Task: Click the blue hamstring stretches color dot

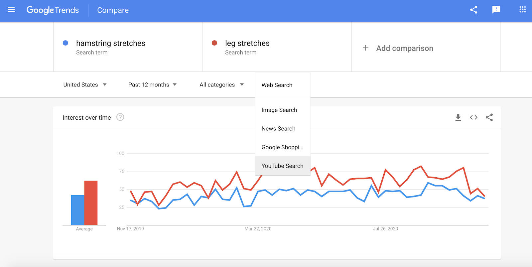Action: point(66,43)
